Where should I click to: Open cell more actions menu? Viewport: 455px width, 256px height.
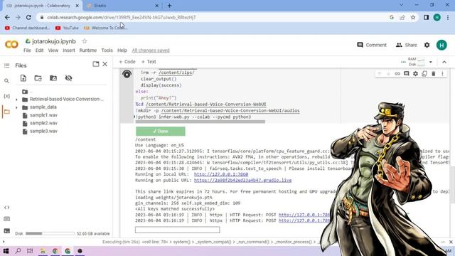[442, 74]
